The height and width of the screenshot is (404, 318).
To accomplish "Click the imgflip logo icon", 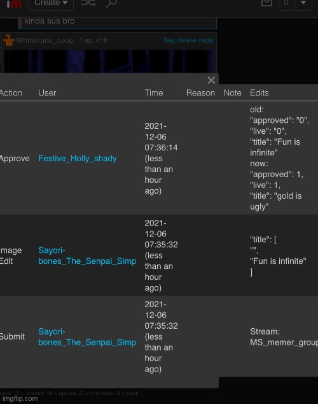I will pyautogui.click(x=14, y=4).
